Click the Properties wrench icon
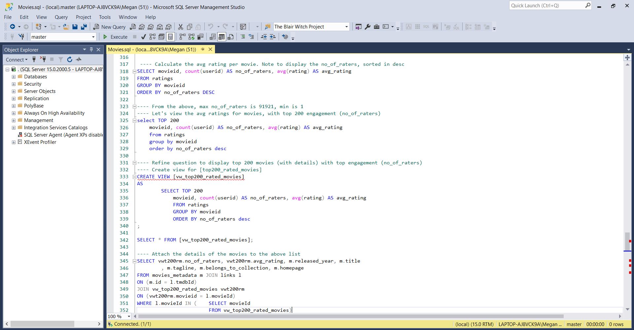The width and height of the screenshot is (634, 330). 368,27
